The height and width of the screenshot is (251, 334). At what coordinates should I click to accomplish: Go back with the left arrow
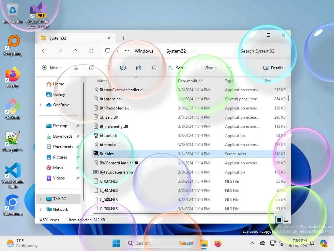[x=44, y=51]
